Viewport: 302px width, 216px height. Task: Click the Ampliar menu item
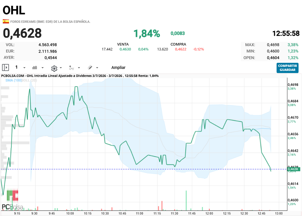(118, 67)
